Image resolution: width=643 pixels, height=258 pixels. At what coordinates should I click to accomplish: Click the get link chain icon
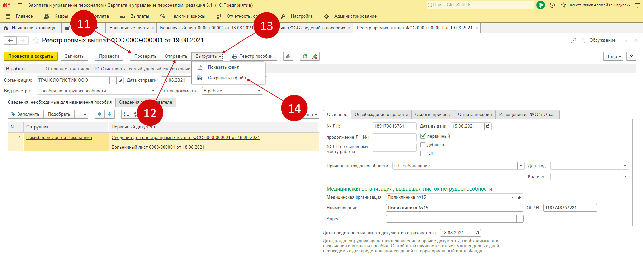[573, 40]
